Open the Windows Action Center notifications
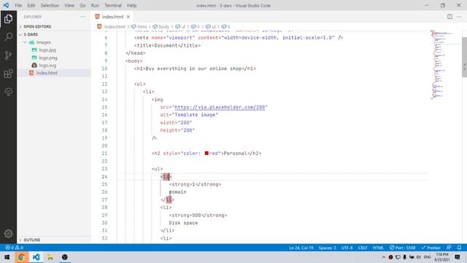Viewport: 467px width, 263px height. pyautogui.click(x=458, y=257)
